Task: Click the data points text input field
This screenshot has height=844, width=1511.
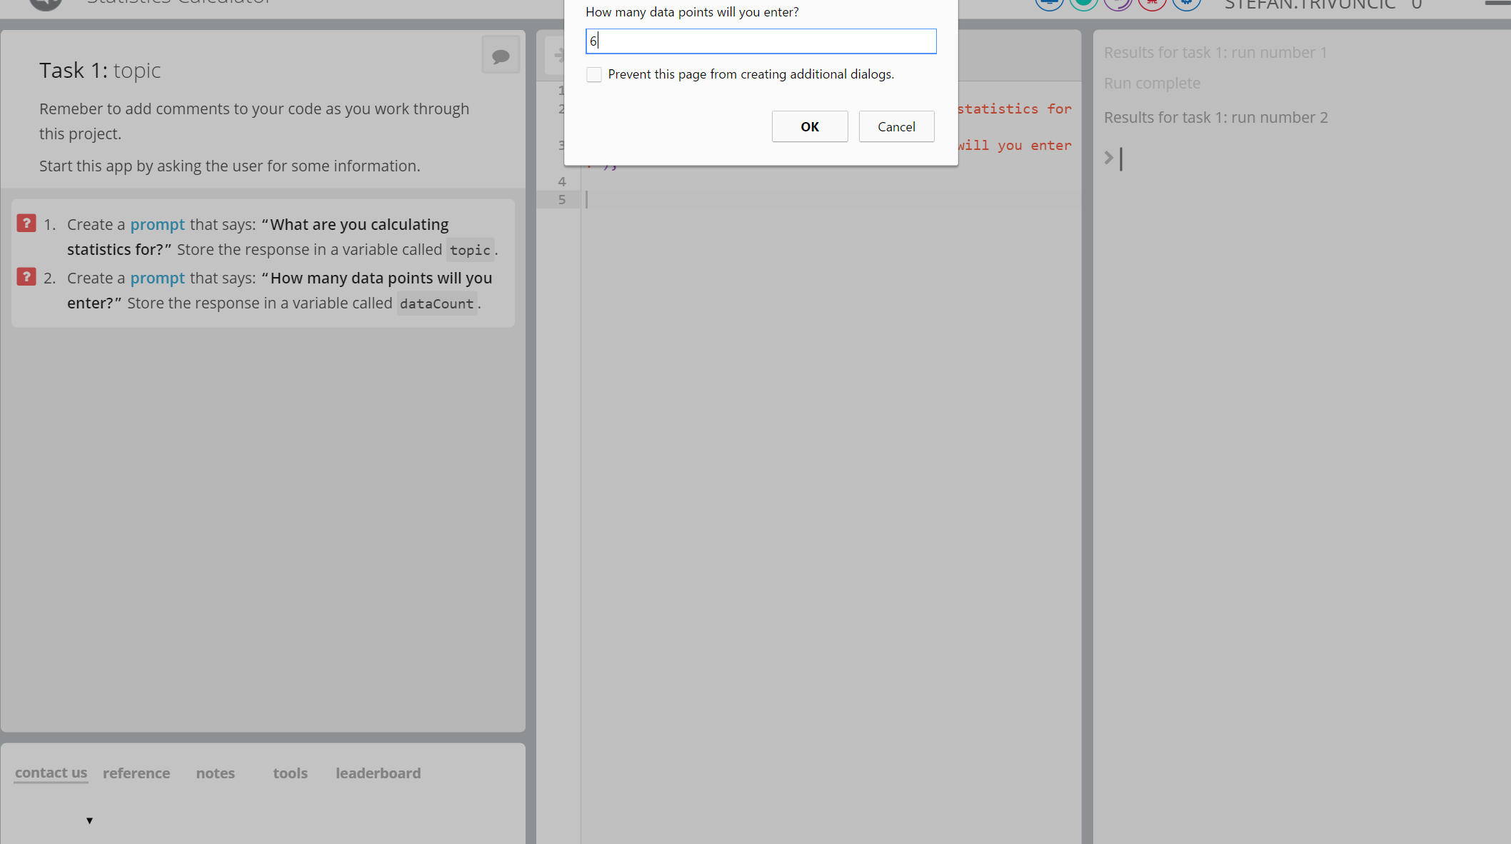Action: click(761, 41)
